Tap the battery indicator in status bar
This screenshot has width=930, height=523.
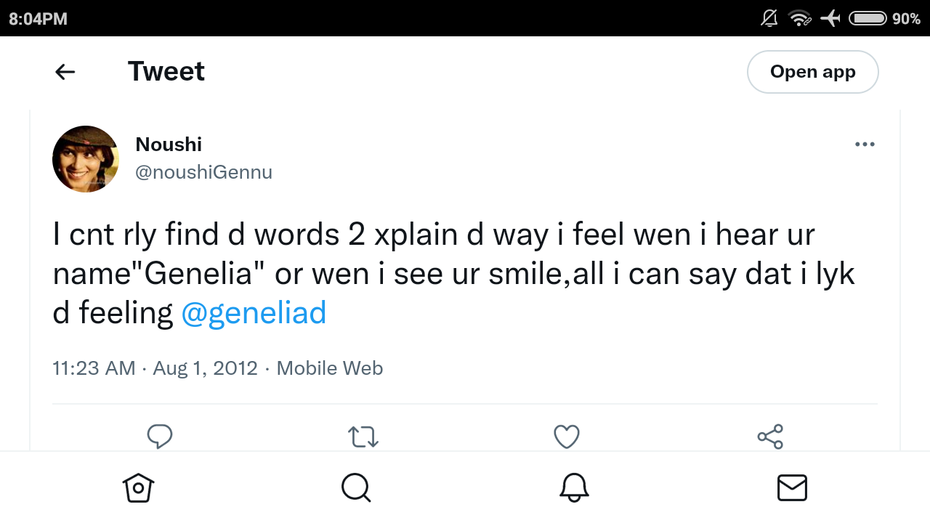(x=868, y=18)
